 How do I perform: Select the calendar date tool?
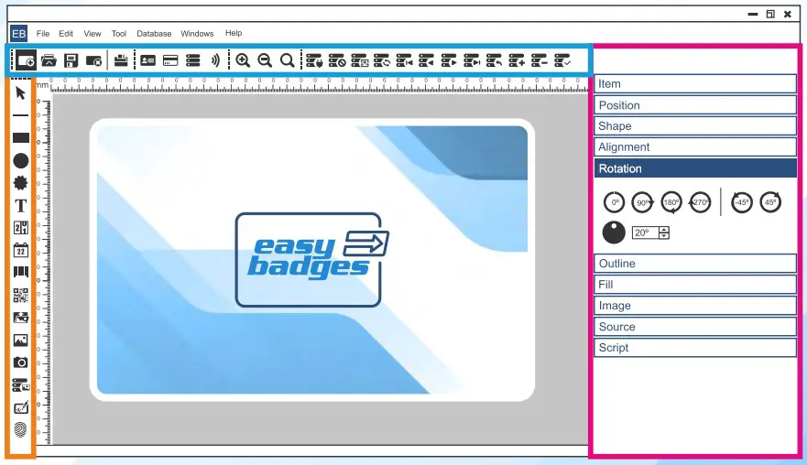(x=20, y=250)
